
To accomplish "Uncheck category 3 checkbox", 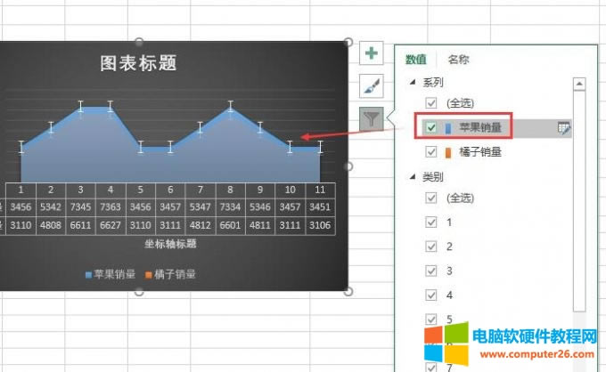I will tap(432, 271).
